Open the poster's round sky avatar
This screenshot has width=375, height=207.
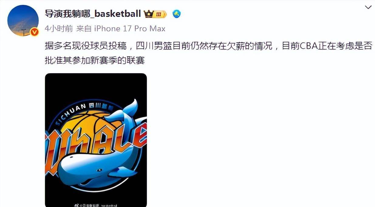click(23, 21)
